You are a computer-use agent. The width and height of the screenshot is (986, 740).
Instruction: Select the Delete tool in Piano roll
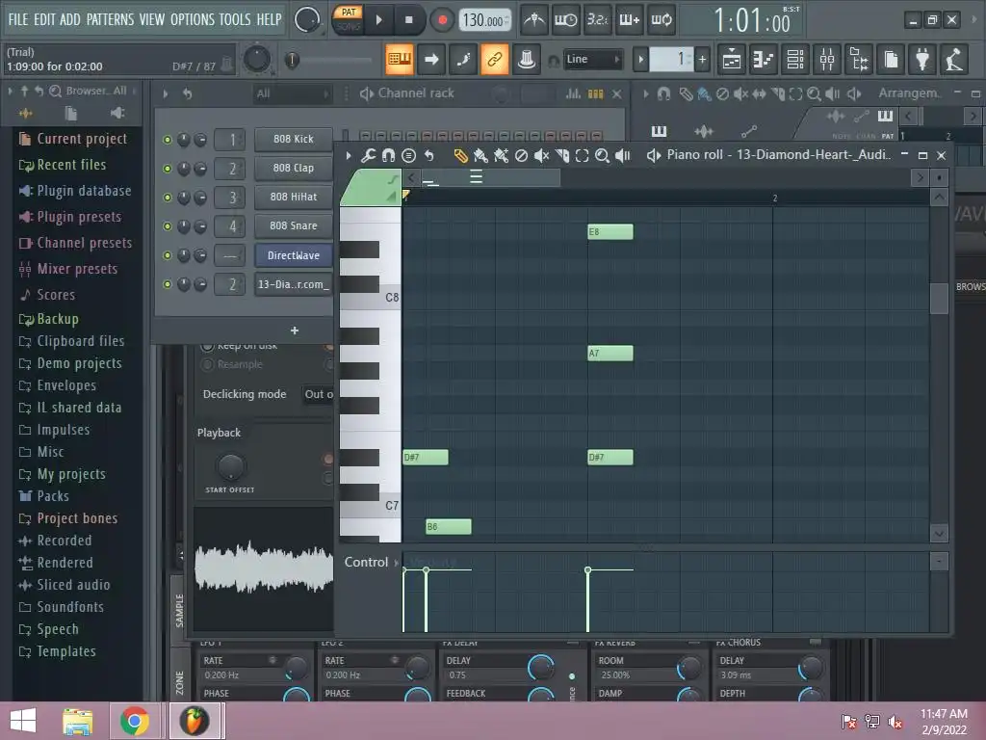point(521,155)
